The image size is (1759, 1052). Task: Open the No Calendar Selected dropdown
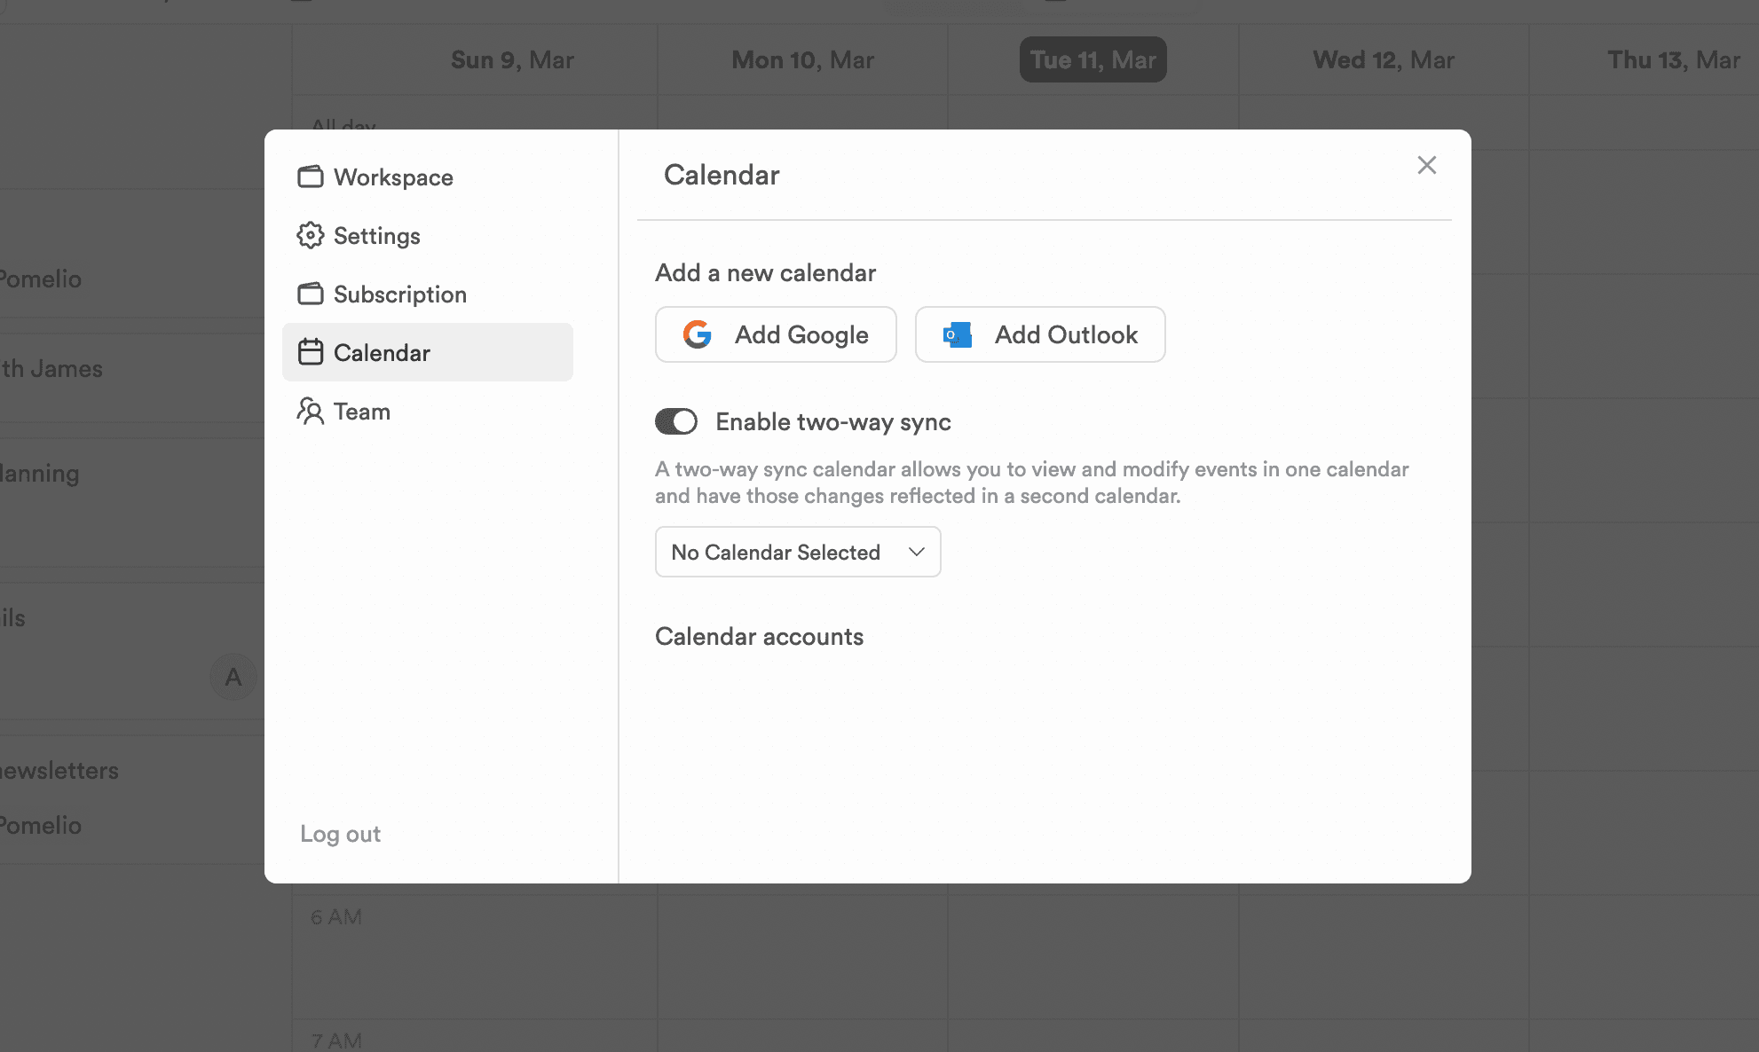pos(798,552)
